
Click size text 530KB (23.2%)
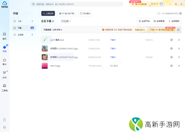[95, 57]
